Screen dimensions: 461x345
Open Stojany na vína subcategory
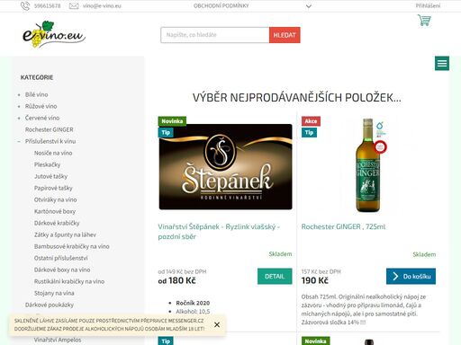coord(54,293)
